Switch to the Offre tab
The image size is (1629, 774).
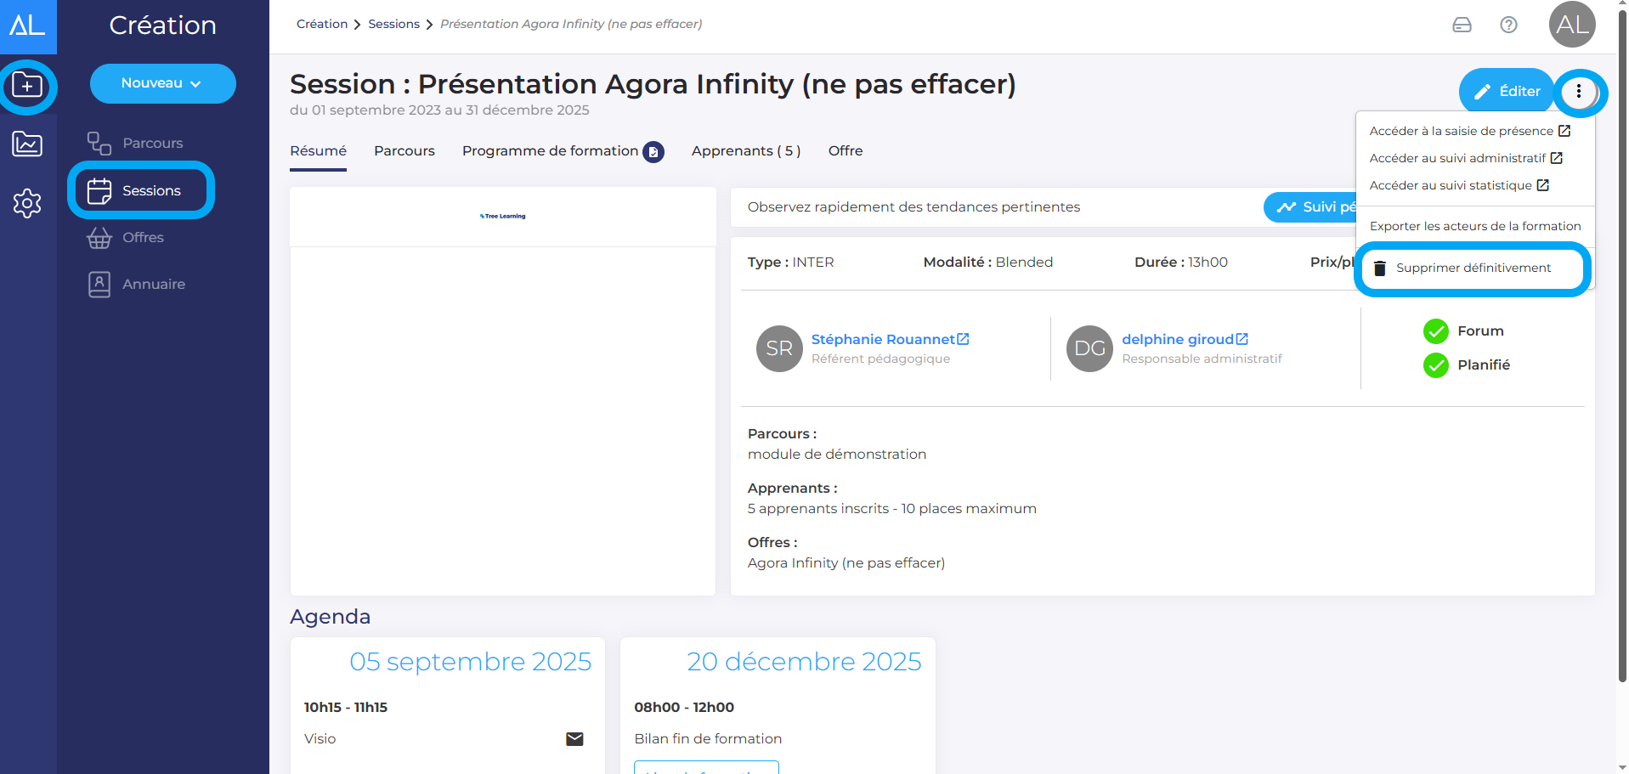[x=845, y=151]
